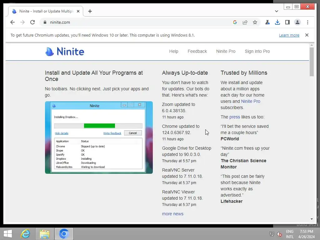Open the press link
The width and height of the screenshot is (320, 240).
coord(234,117)
